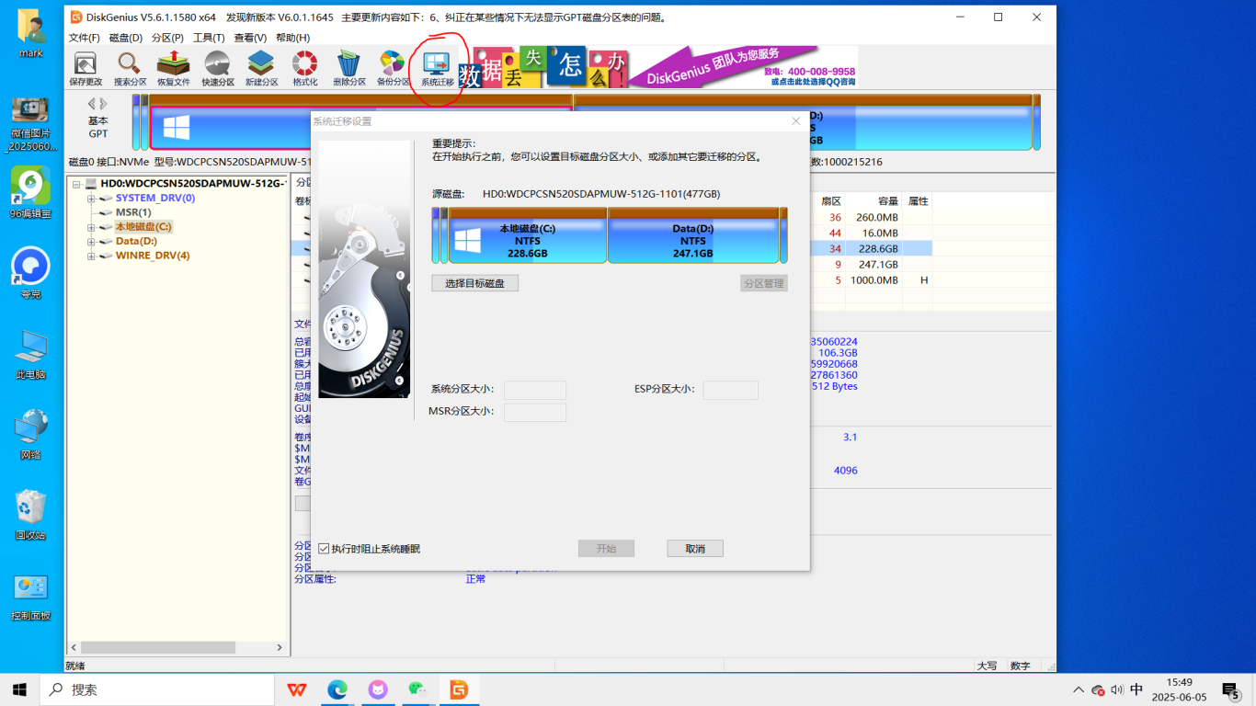Click the ESP分区大小 input field
Image resolution: width=1256 pixels, height=706 pixels.
[731, 390]
